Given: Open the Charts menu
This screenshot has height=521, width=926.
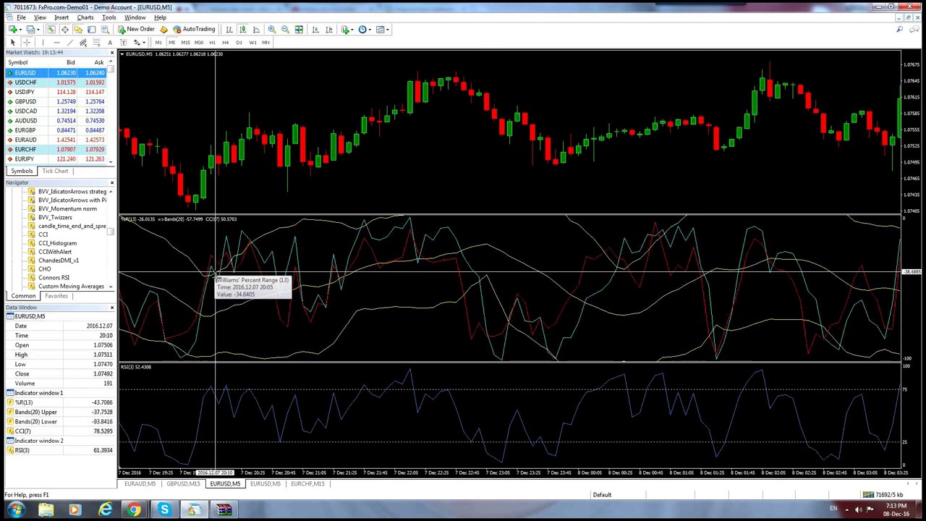Looking at the screenshot, I should click(x=85, y=17).
